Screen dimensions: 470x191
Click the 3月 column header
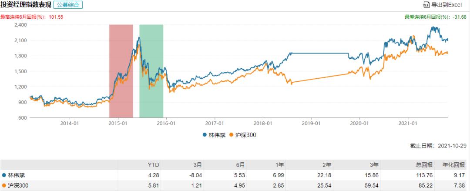198,165
